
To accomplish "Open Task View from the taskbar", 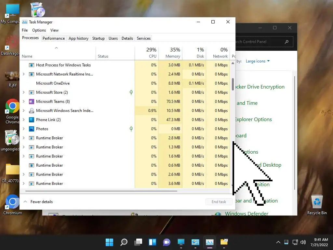I will click(x=138, y=242).
